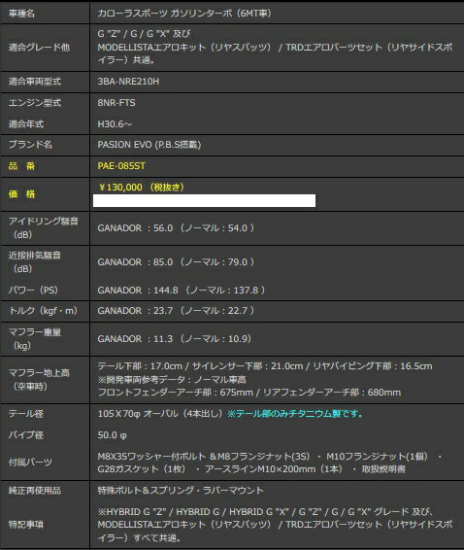Select the G28ガスケット (1枚) parts line
464x550 pixels.
pyautogui.click(x=251, y=469)
